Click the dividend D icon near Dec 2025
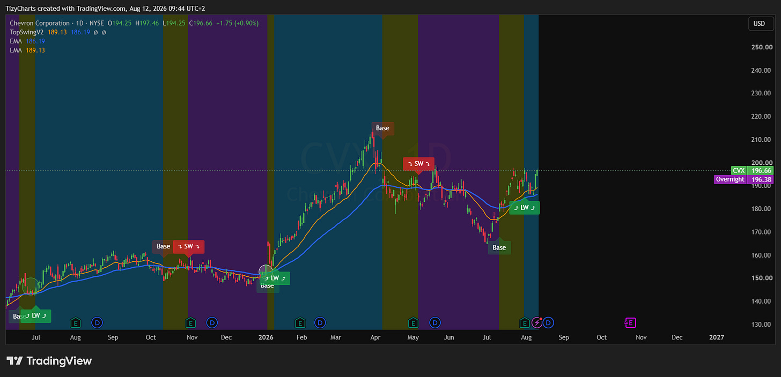The image size is (781, 377). click(212, 322)
